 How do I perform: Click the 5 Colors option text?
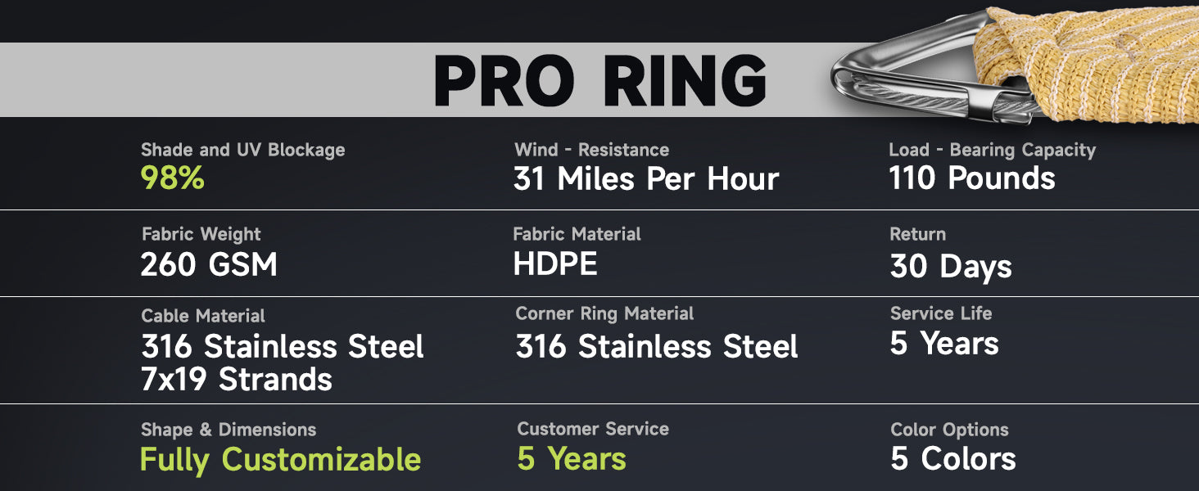point(953,459)
